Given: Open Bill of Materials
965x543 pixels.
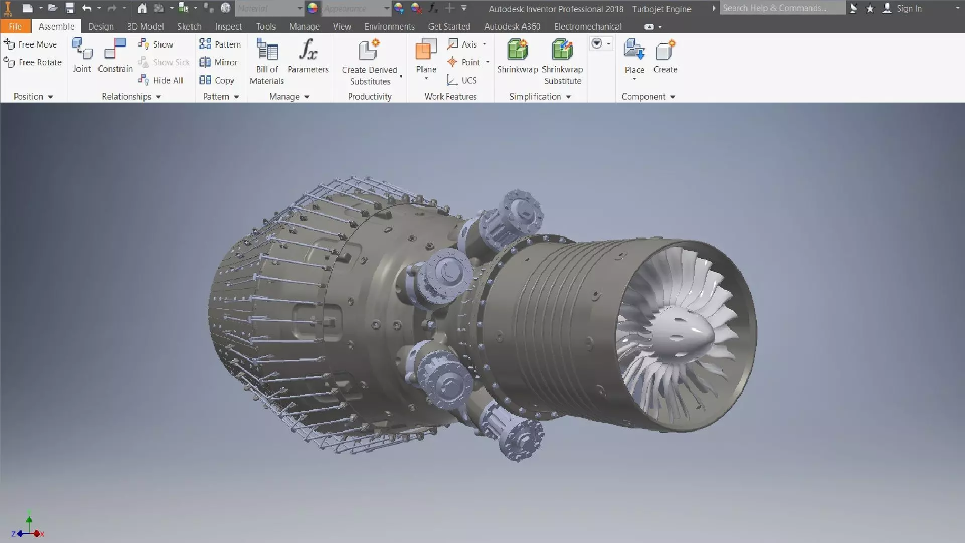Looking at the screenshot, I should click(x=267, y=61).
